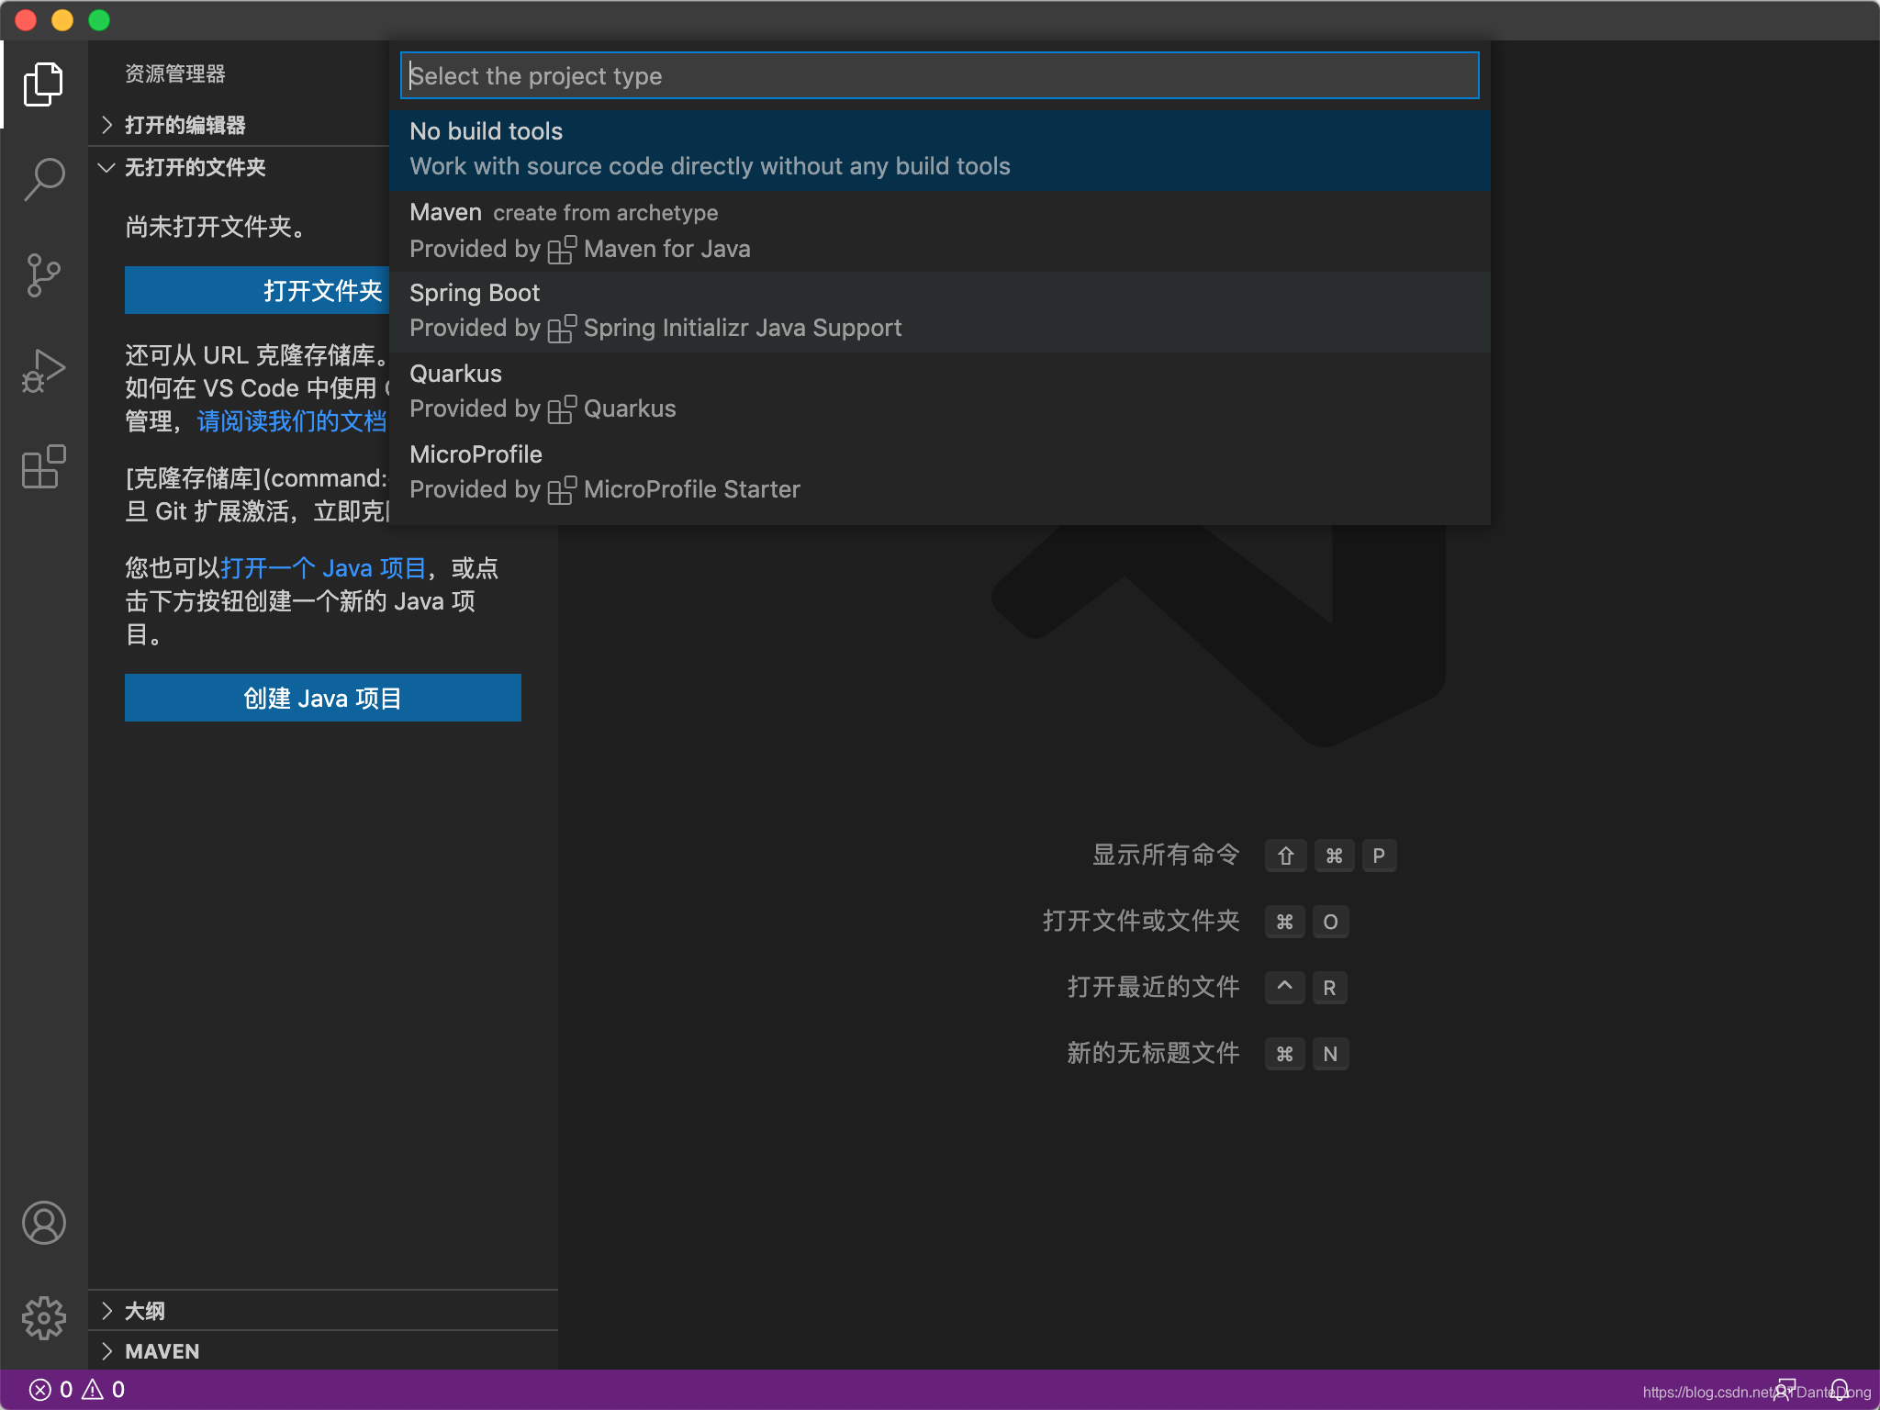
Task: Click the 资源管理器 panel title
Action: coord(174,73)
